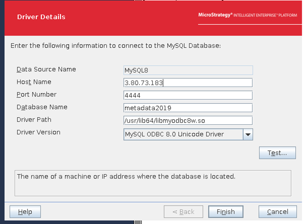Cancel the driver configuration dialog
Screen dimensions: 306x224
(x=277, y=211)
